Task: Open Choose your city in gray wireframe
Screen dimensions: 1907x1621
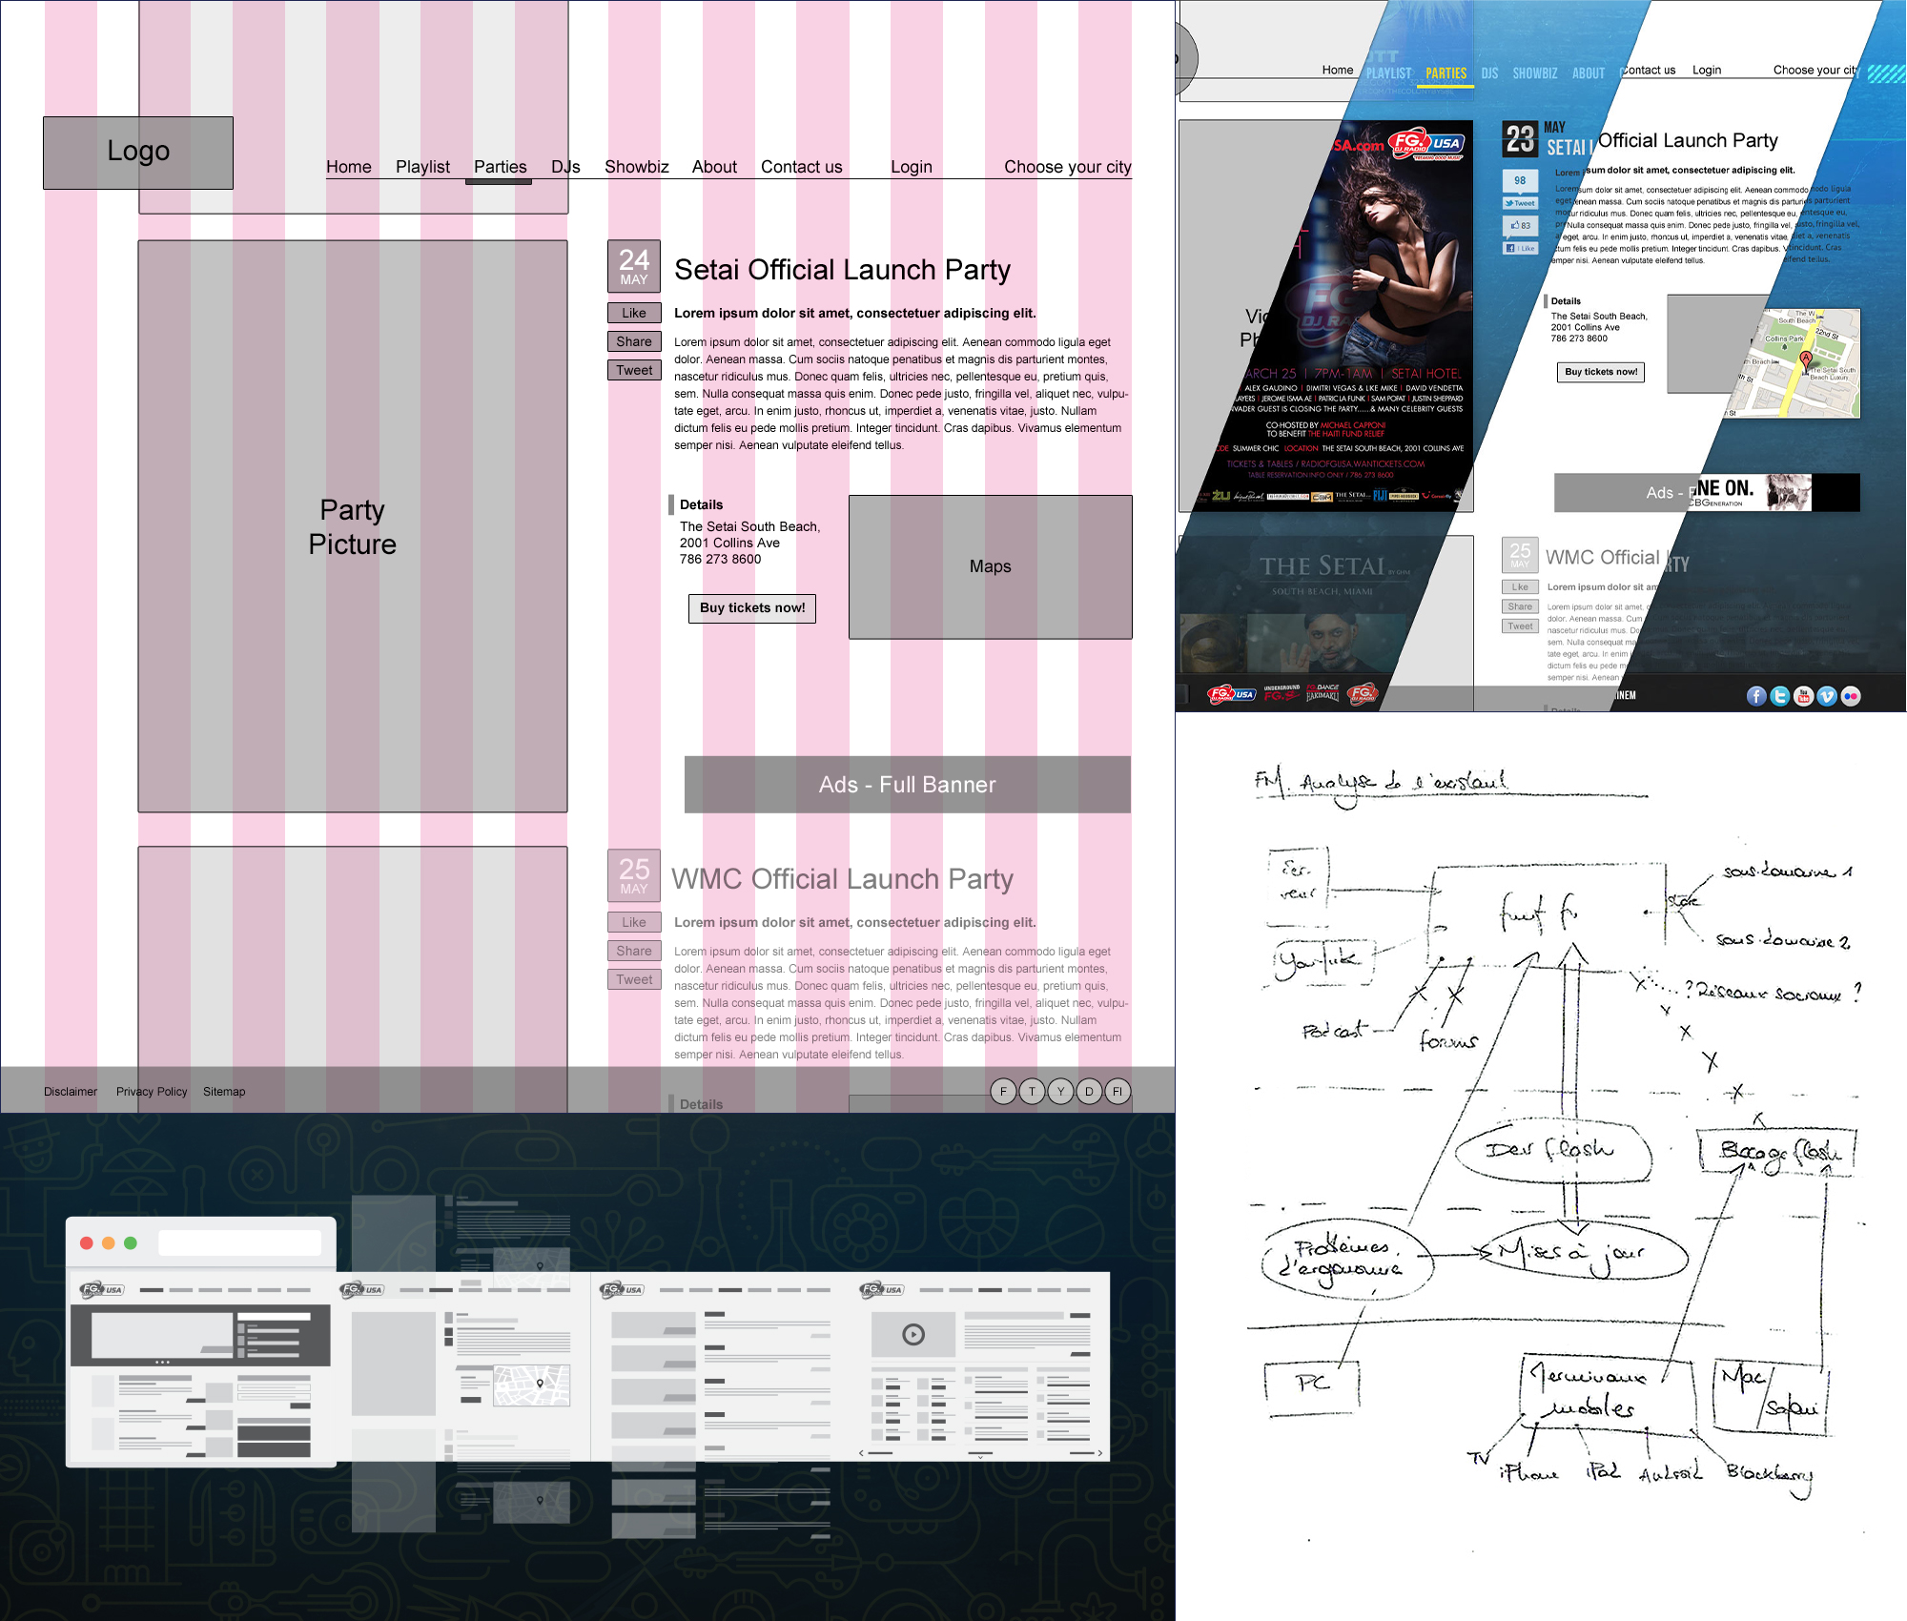Action: (1068, 167)
